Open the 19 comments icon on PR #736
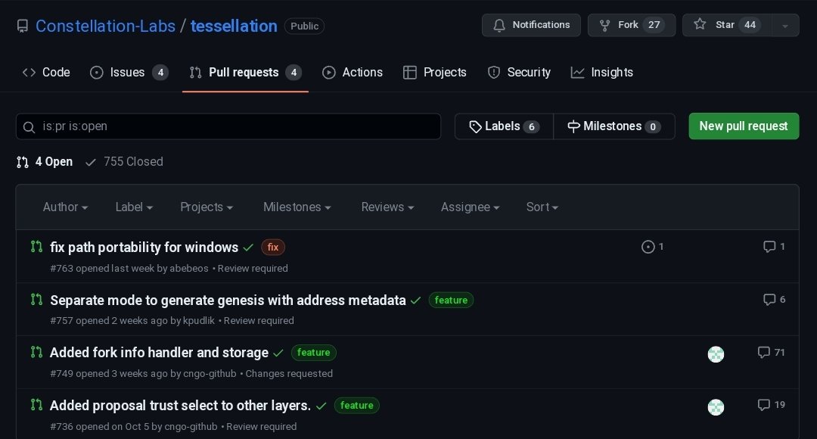Viewport: 817px width, 439px height. pos(763,405)
